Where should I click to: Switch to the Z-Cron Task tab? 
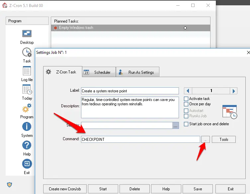(x=63, y=72)
